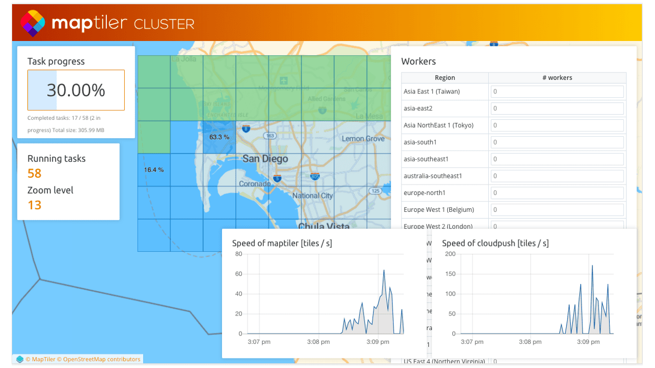Click the australia-southeast1 worker input
The width and height of the screenshot is (655, 368).
tap(557, 176)
